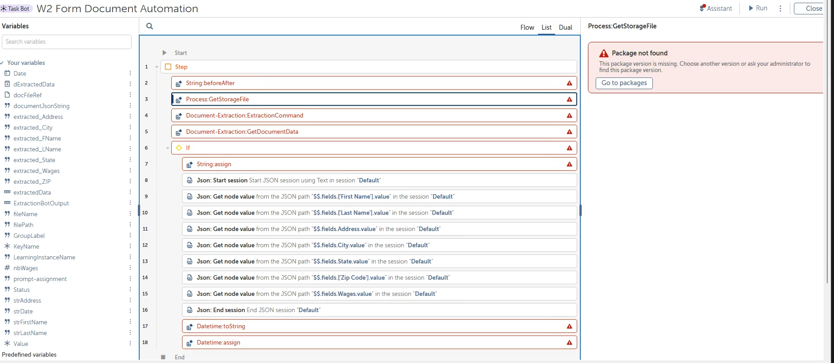Select Json Get node value First Name row
The height and width of the screenshot is (363, 834).
(379, 196)
